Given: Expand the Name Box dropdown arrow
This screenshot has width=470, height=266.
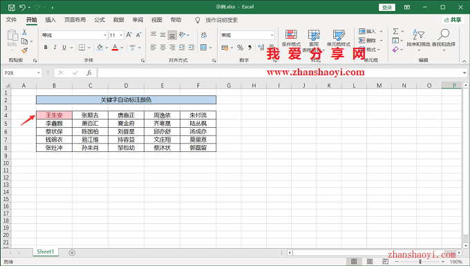Looking at the screenshot, I should pyautogui.click(x=39, y=73).
